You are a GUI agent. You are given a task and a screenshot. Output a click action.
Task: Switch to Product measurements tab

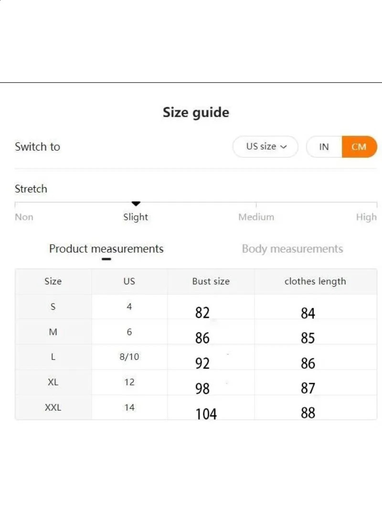(x=106, y=249)
